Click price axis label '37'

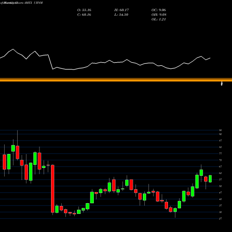[220, 206]
